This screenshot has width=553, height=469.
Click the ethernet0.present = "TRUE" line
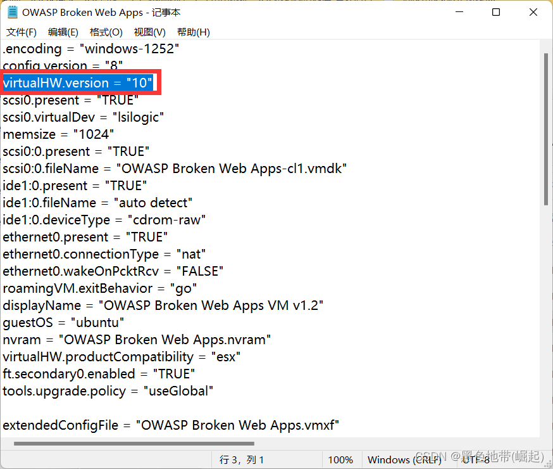coord(85,237)
